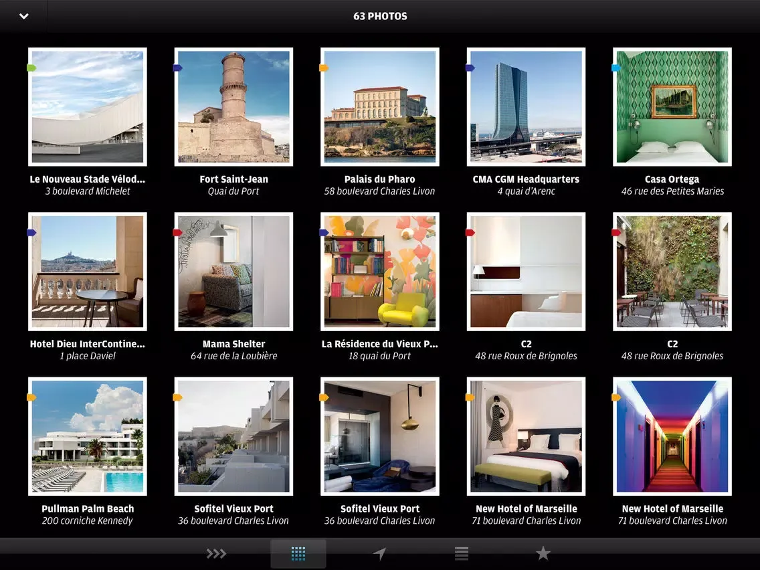Viewport: 760px width, 570px height.
Task: Select the 'Pullman Palm Beach' caption title
Action: (88, 508)
